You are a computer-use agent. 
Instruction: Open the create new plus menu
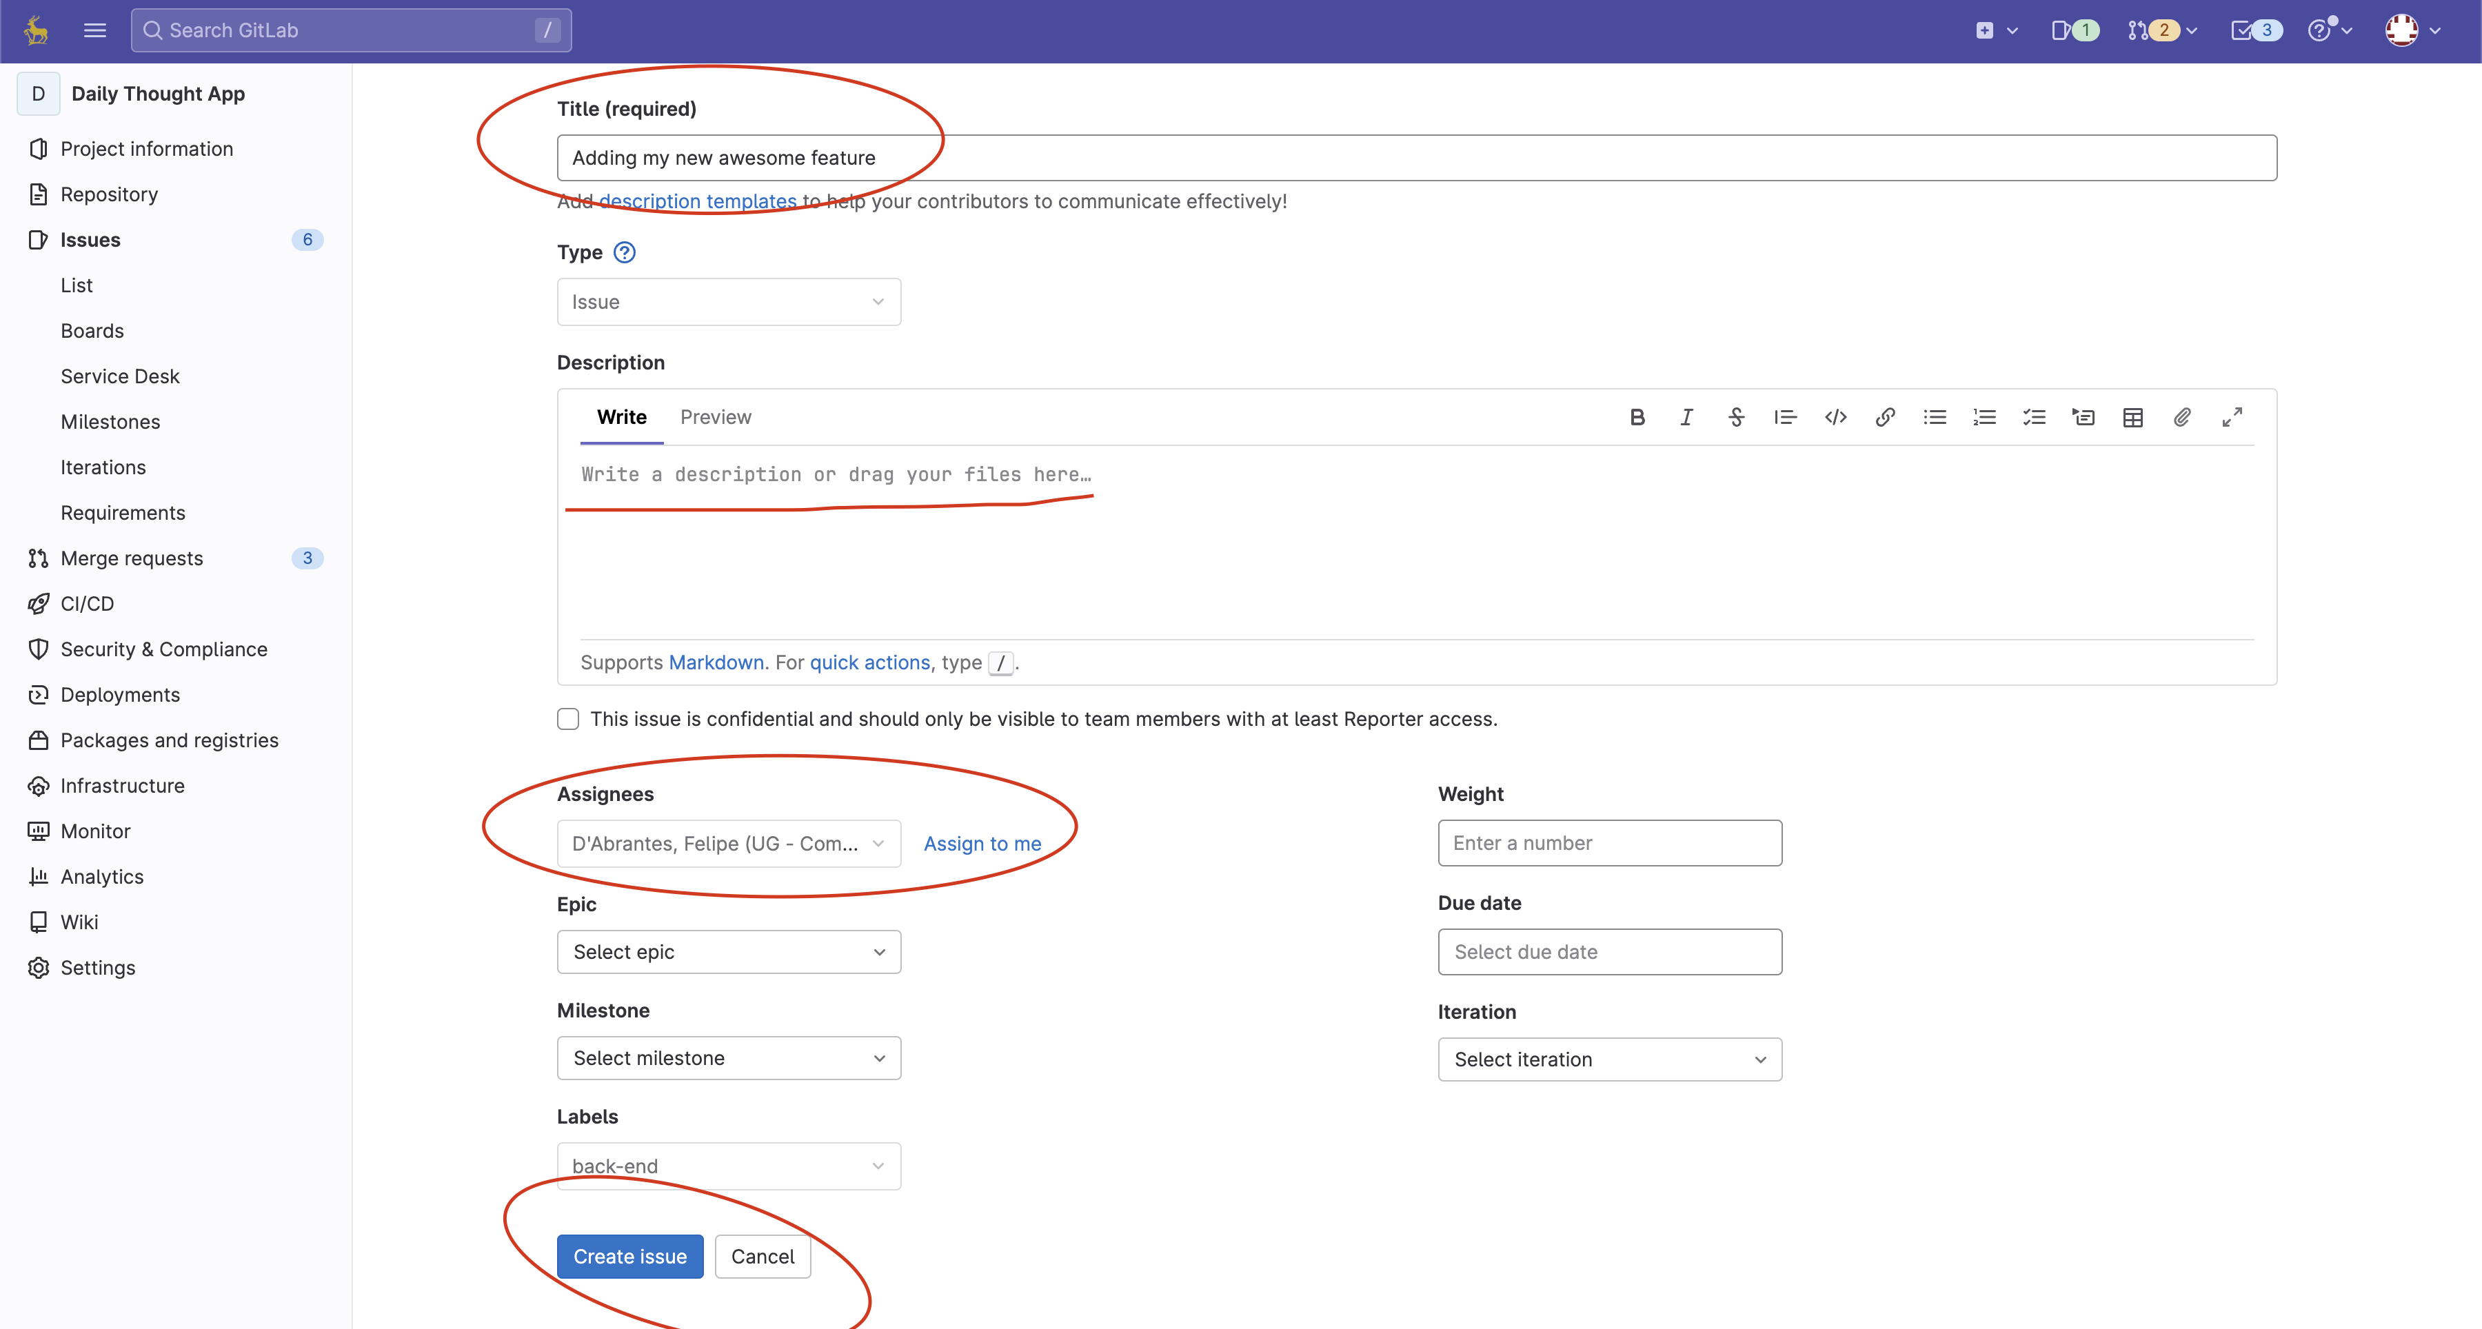pos(1997,30)
